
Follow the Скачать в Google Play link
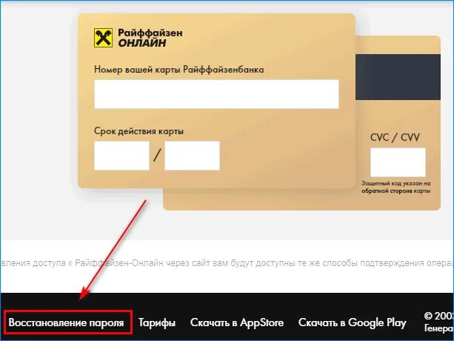(x=352, y=322)
